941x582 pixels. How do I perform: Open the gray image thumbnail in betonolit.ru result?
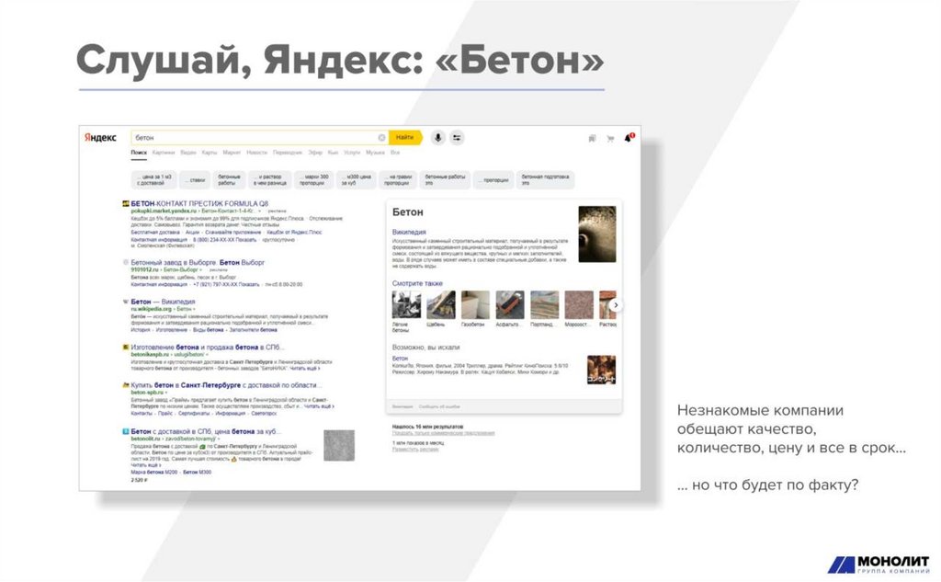point(339,446)
